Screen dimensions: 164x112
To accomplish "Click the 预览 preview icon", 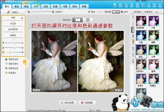I will (124, 12).
